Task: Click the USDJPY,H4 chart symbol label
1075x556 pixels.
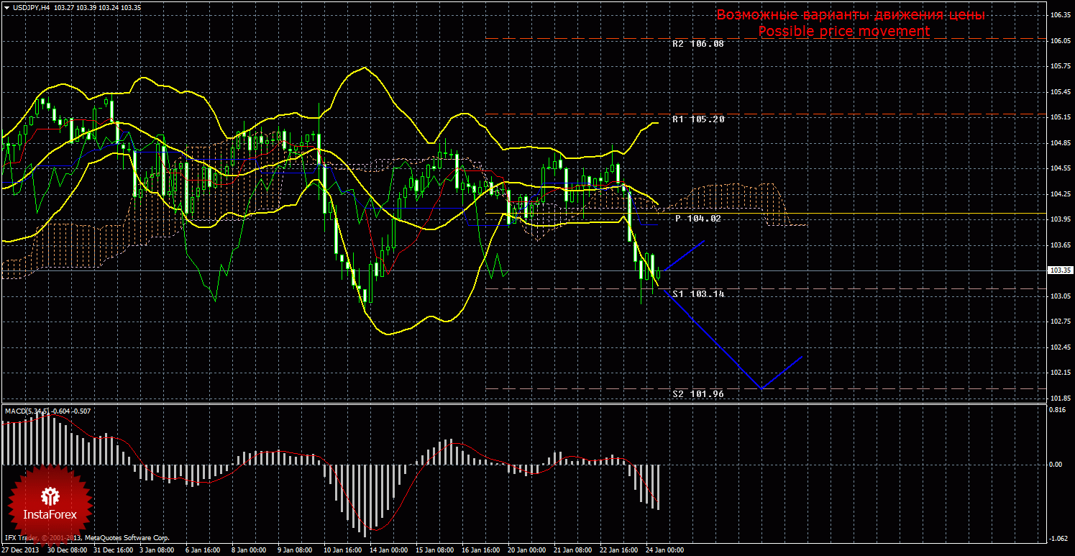Action: tap(31, 7)
